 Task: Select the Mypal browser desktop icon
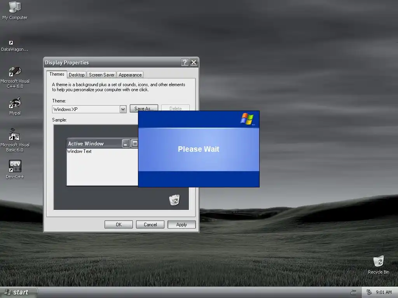click(15, 106)
